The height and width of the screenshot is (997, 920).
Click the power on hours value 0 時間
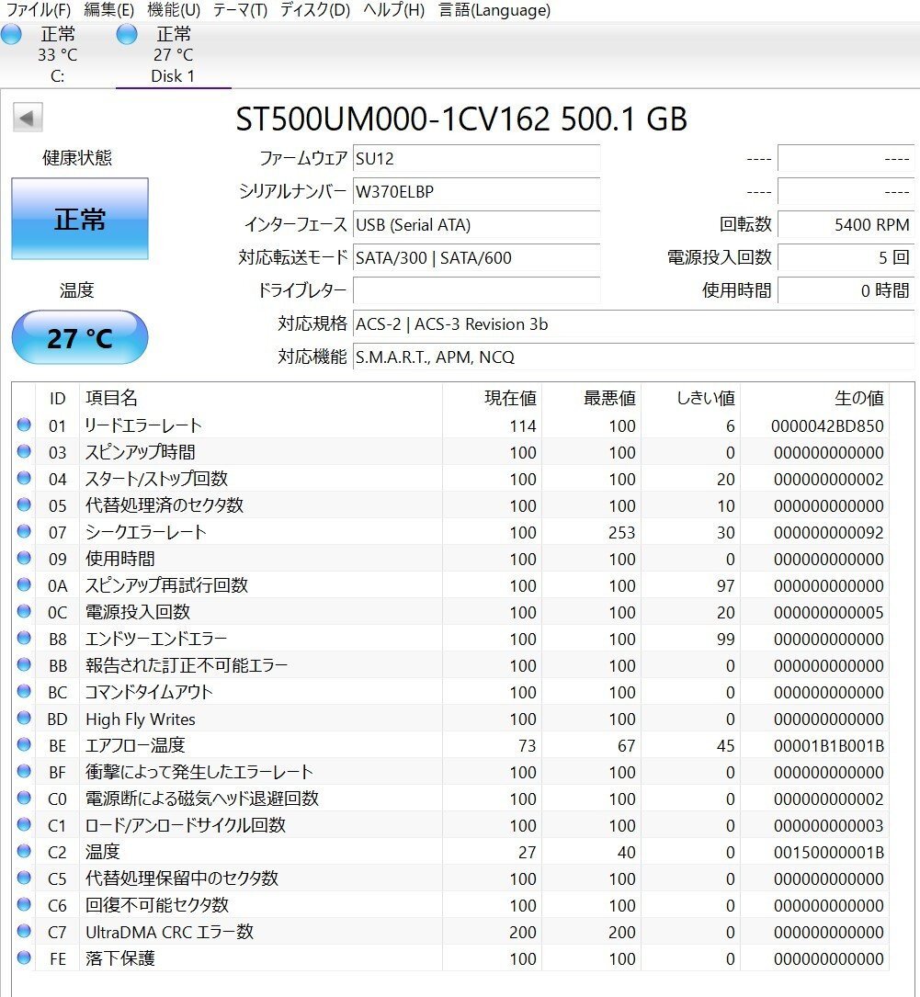846,290
